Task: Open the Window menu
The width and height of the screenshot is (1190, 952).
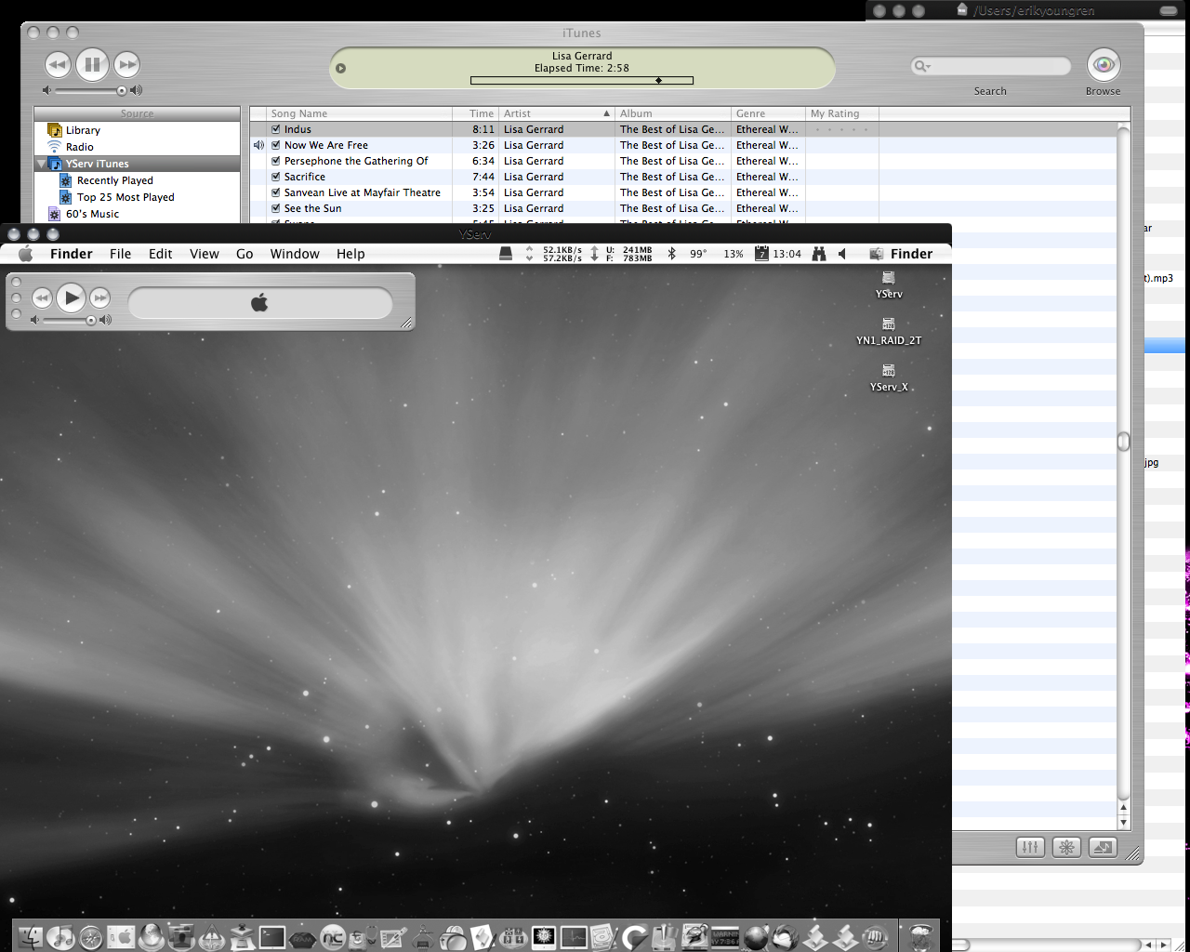Action: (x=295, y=254)
